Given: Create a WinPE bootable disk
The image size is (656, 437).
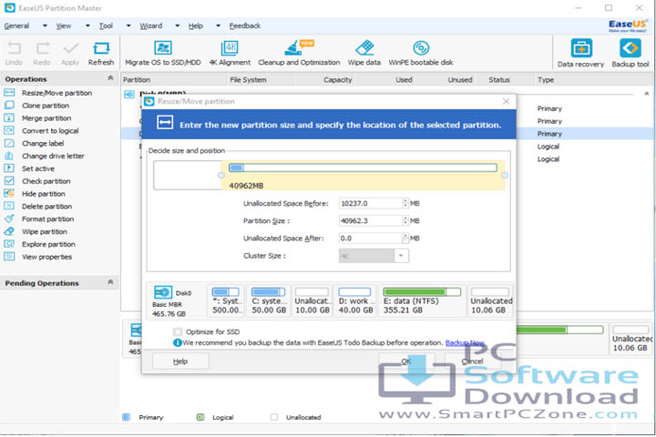Looking at the screenshot, I should (x=420, y=53).
